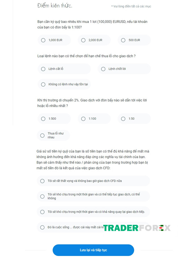The image size is (187, 261).
Task: Select Thua lỗ như nhau option
Action: [53, 135]
